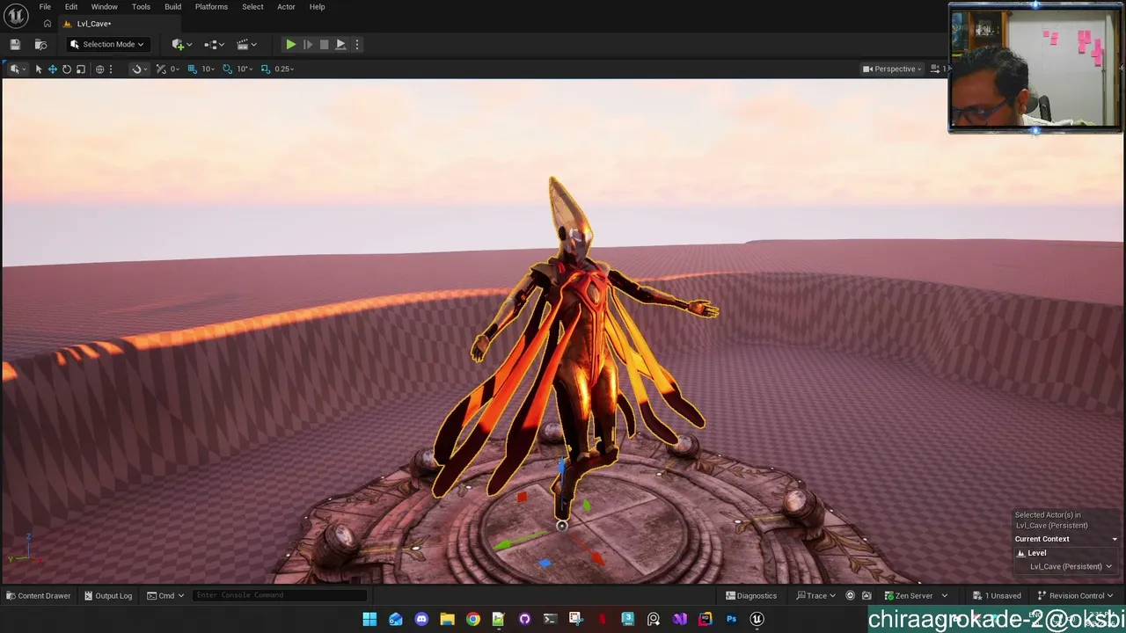The width and height of the screenshot is (1126, 633).
Task: Open the Build menu
Action: click(x=173, y=7)
